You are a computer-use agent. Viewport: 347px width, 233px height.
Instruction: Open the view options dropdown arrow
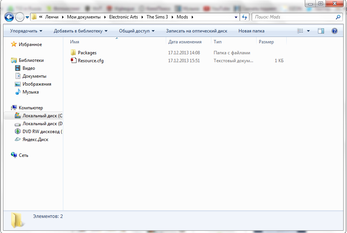coord(308,31)
